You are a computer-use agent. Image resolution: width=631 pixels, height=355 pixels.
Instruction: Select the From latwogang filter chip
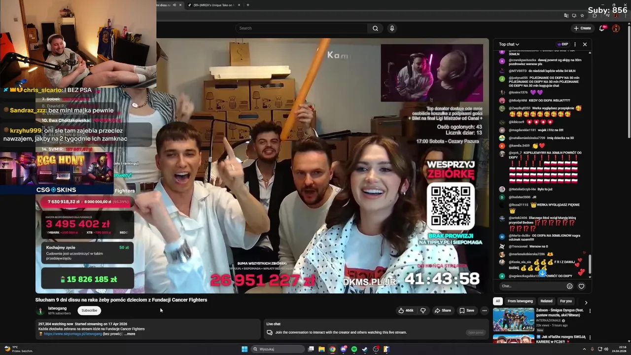coord(520,301)
